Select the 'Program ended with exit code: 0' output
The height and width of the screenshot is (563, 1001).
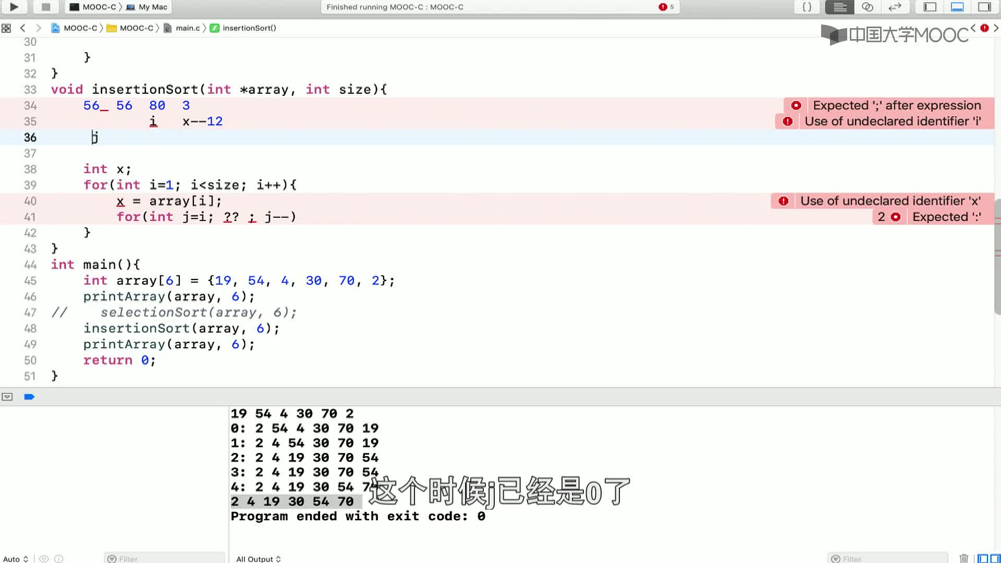coord(358,516)
